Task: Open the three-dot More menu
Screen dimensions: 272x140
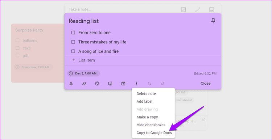Action: [136, 84]
